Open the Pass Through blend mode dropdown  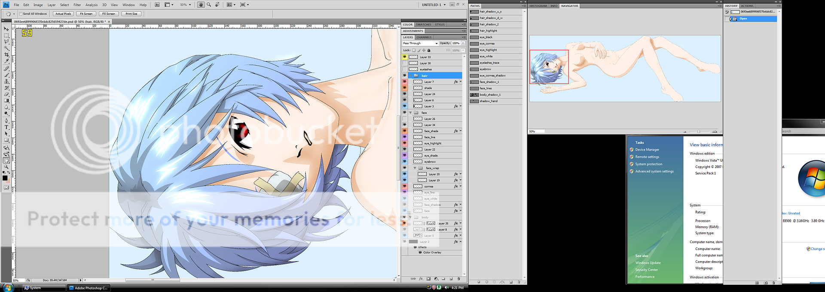click(420, 43)
